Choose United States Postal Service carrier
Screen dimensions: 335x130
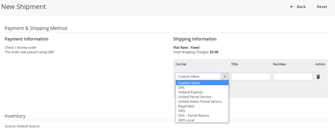coord(200,102)
